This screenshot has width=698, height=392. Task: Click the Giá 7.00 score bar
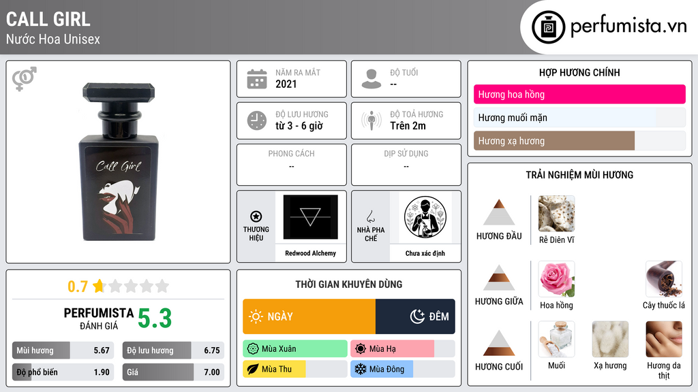tap(173, 372)
